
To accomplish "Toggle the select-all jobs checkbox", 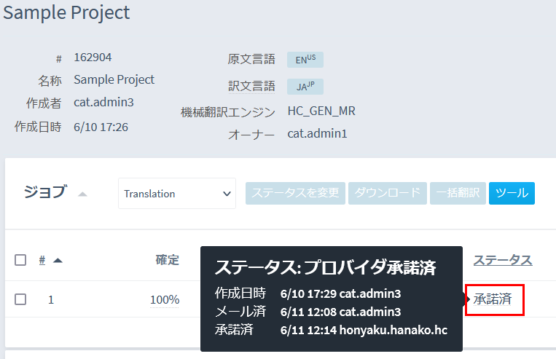I will [20, 260].
